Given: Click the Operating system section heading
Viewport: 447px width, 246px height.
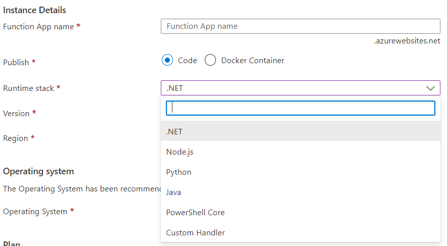Looking at the screenshot, I should coord(38,171).
